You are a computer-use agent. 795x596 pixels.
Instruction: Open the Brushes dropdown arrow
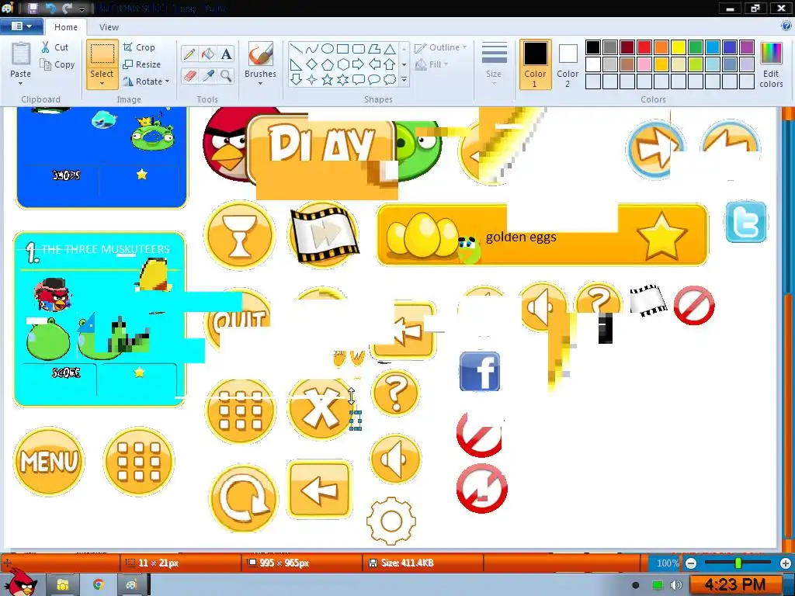click(x=261, y=84)
